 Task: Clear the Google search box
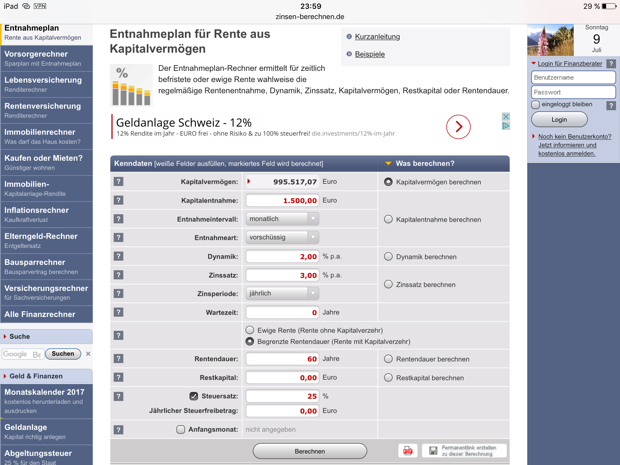[x=88, y=354]
